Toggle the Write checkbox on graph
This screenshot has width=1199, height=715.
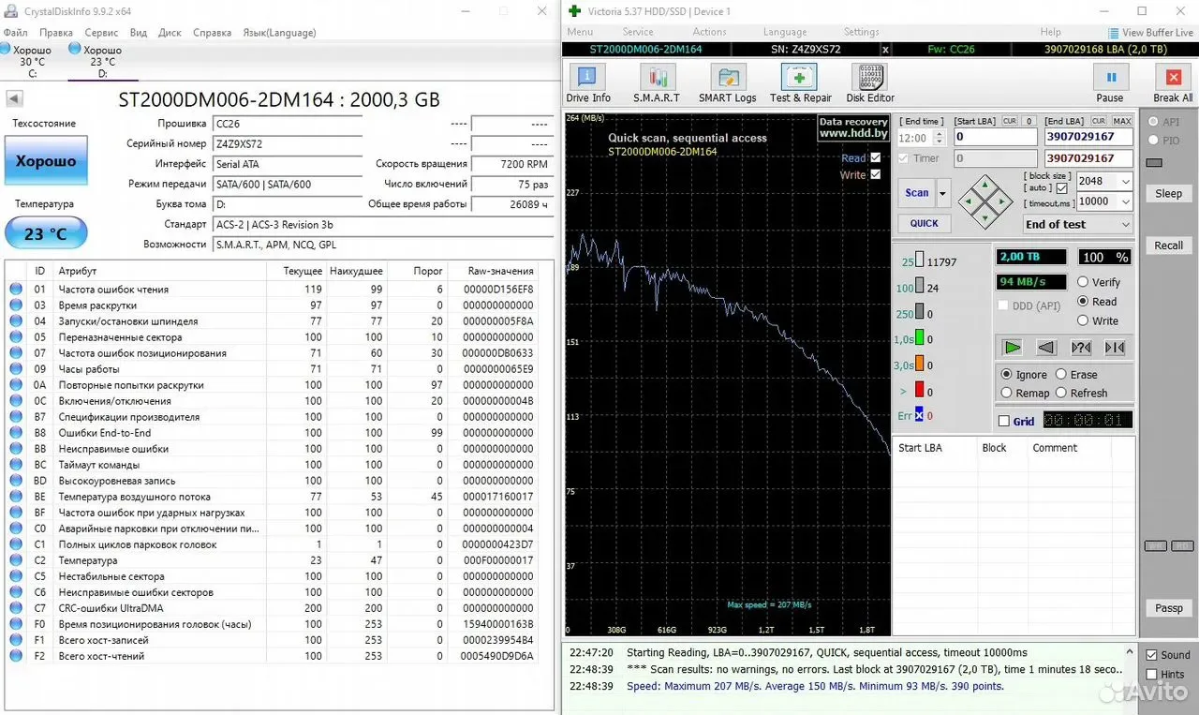click(x=876, y=174)
